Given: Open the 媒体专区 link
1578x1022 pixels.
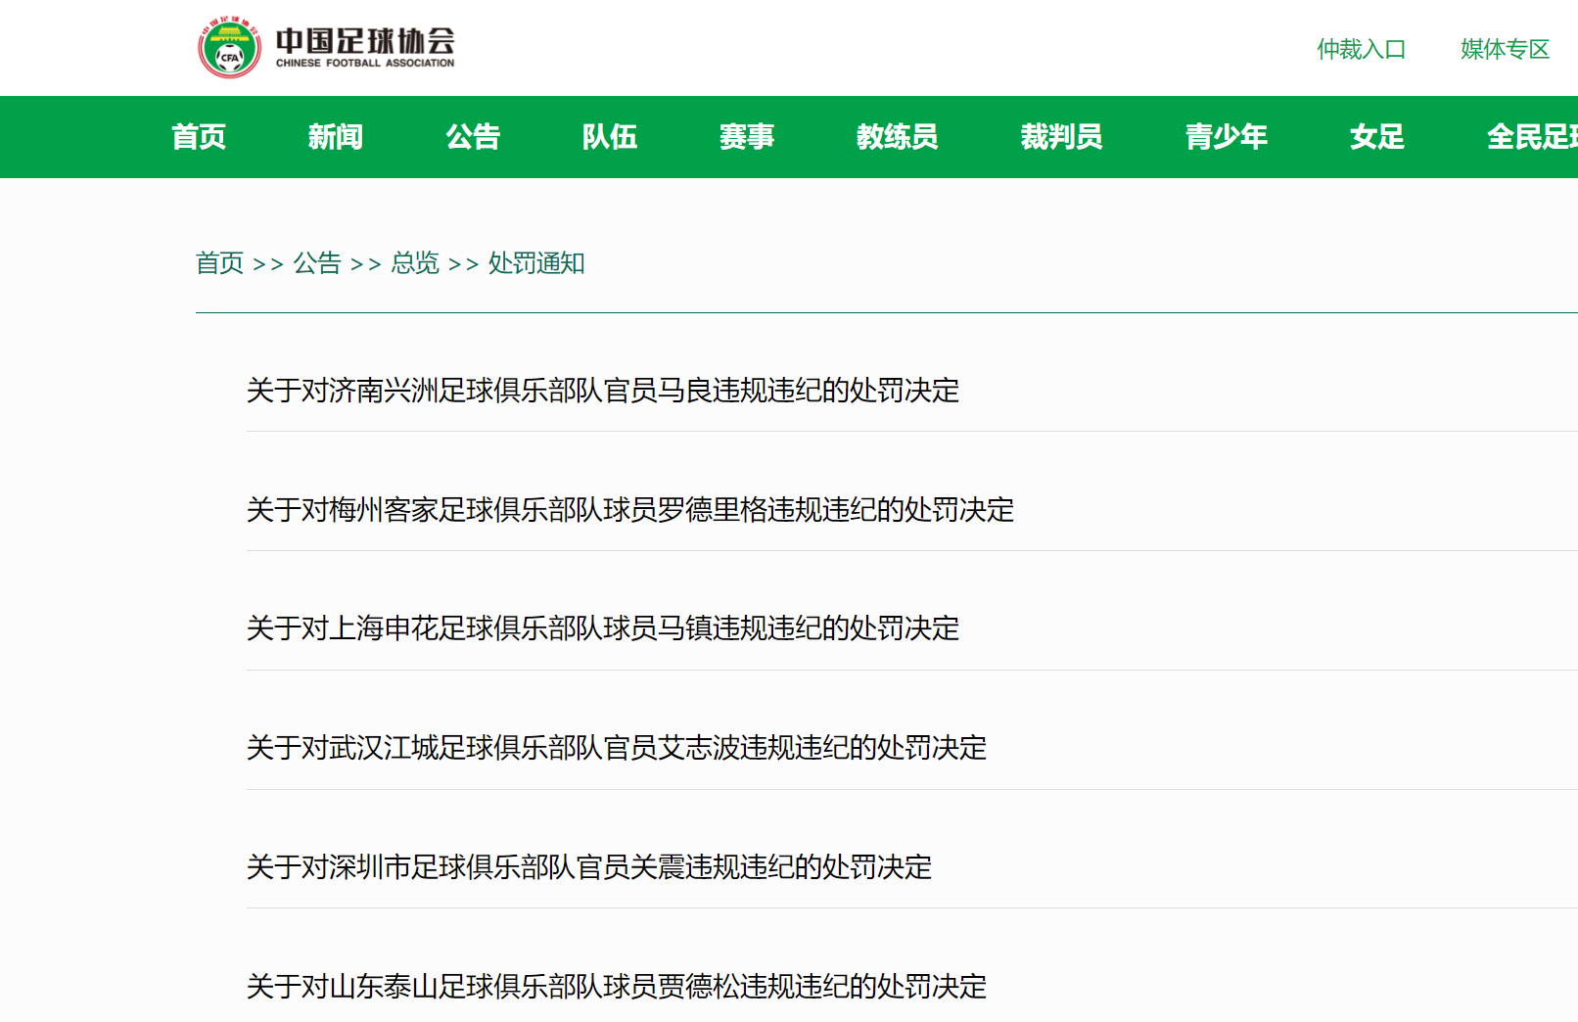Looking at the screenshot, I should tap(1505, 49).
